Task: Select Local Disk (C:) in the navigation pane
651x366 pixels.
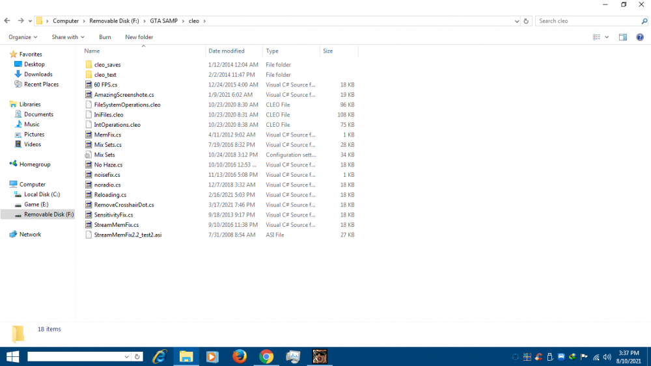Action: (x=42, y=194)
